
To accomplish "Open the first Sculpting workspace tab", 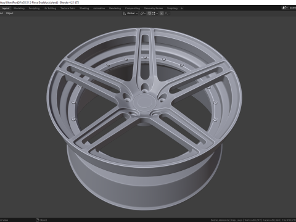I will click(34, 9).
